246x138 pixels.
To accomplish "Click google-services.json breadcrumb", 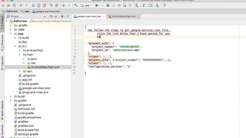I will click(46, 11).
